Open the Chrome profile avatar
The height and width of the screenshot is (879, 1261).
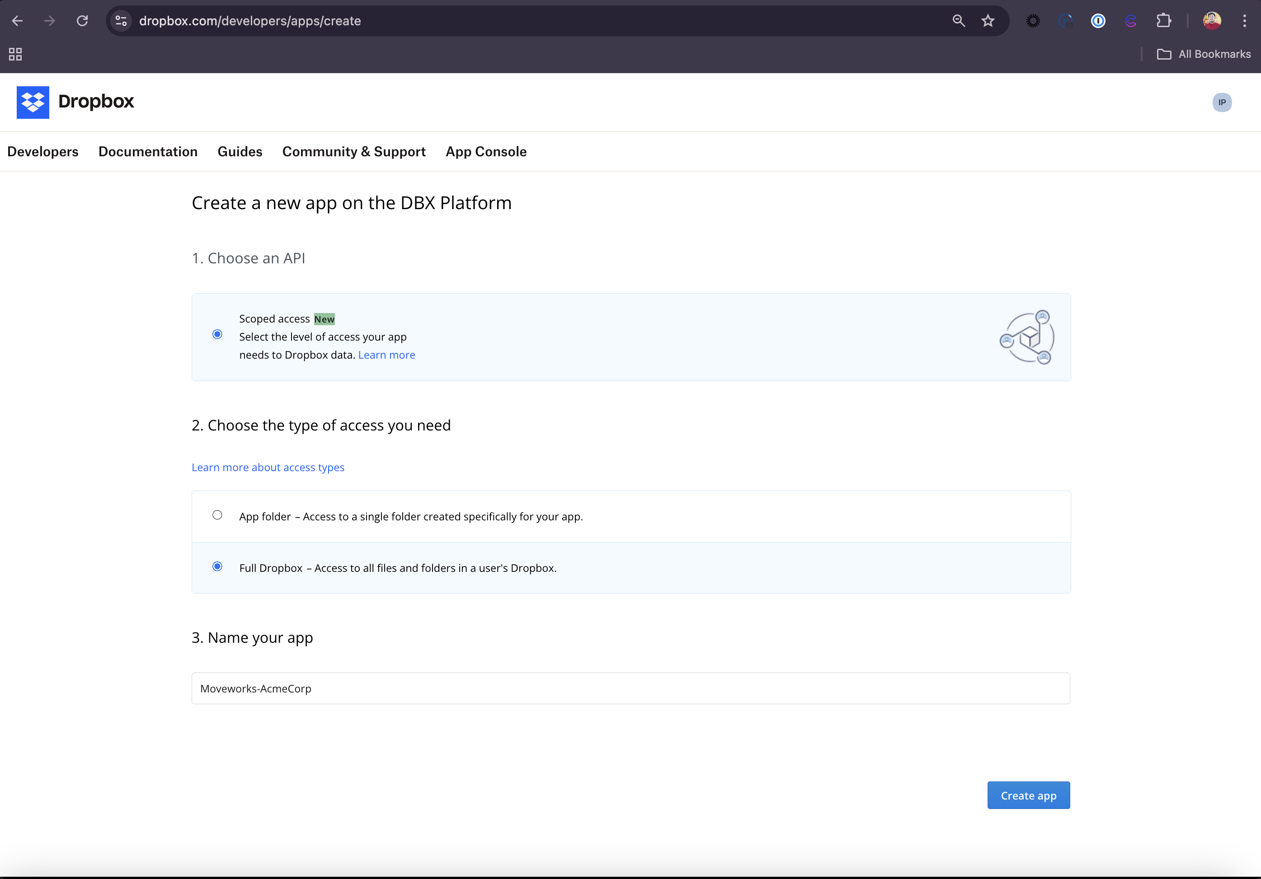coord(1212,21)
